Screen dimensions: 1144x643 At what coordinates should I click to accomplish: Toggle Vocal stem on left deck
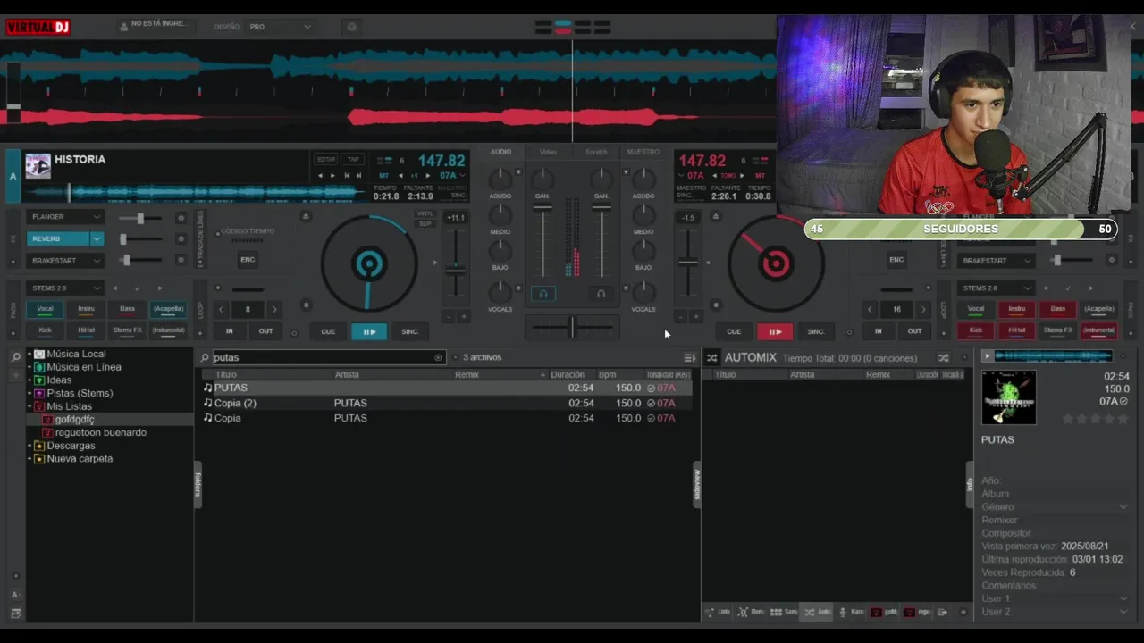pyautogui.click(x=45, y=309)
